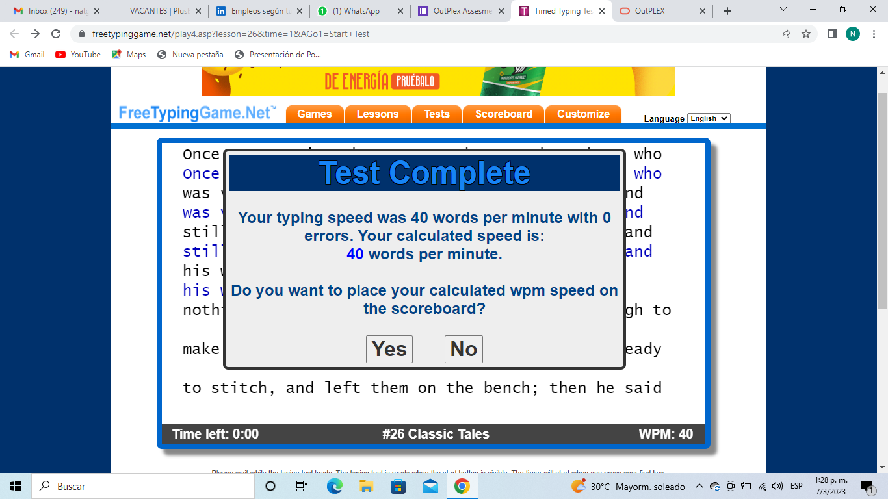
Task: Click the energy drink banner advertisement
Action: tap(439, 81)
